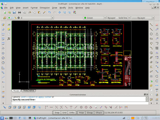The height and width of the screenshot is (120, 160).
Task: Toggle the ETrack button
Action: [99, 113]
